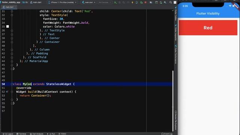240x135 pixels.
Task: Click the user avatar icon at toolbar end
Action: (175, 3)
